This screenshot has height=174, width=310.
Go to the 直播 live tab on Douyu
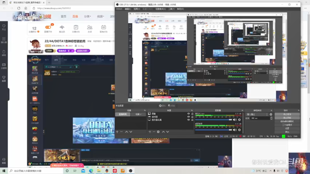click(x=75, y=16)
